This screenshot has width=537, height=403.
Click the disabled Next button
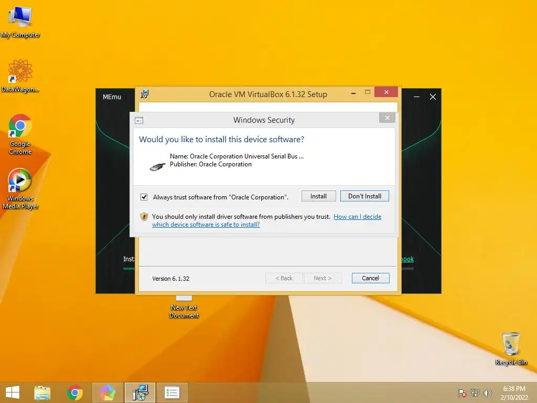pyautogui.click(x=323, y=278)
